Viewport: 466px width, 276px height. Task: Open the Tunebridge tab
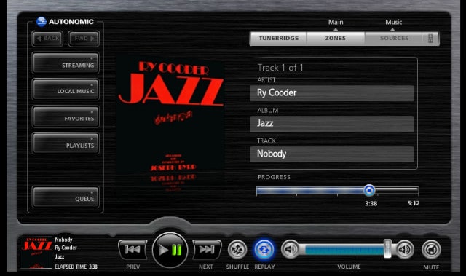[278, 39]
